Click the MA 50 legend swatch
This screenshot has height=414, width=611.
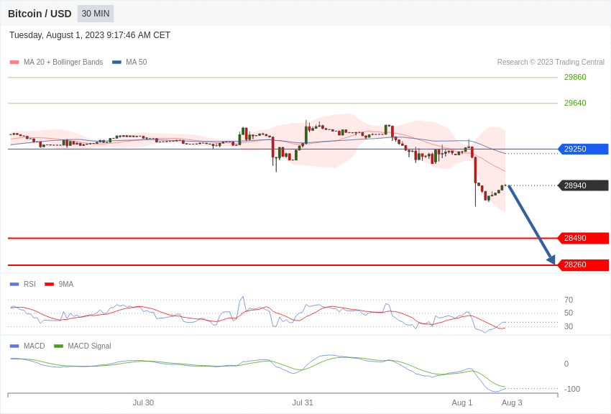[116, 63]
